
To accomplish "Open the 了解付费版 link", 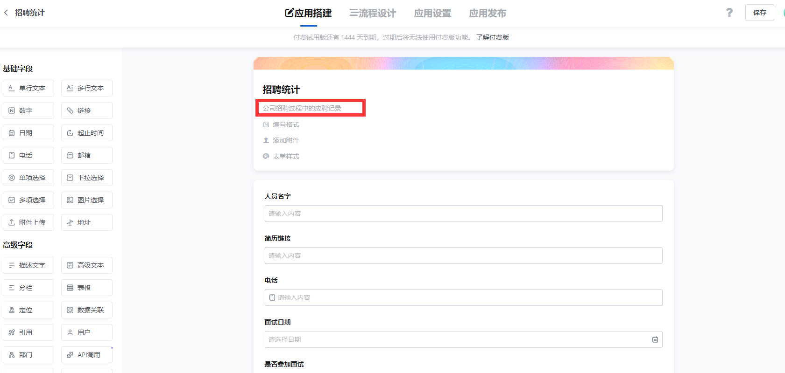I will click(493, 37).
